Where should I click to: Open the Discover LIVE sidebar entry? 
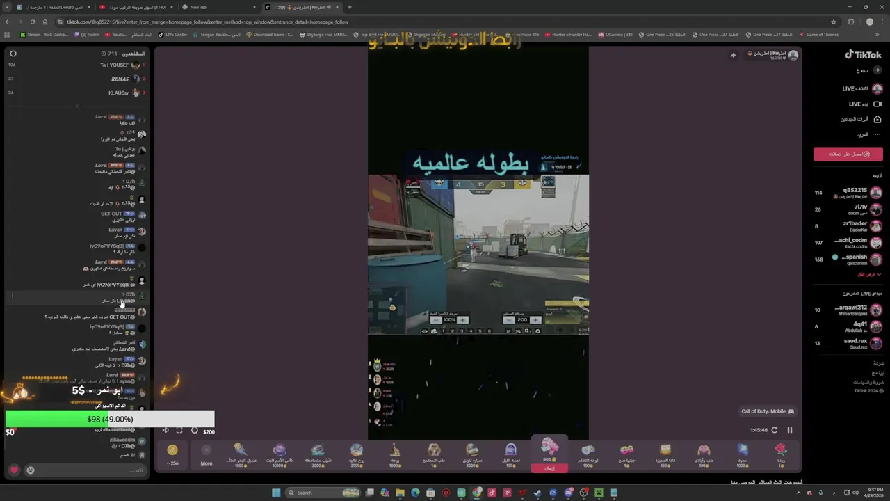click(x=862, y=88)
